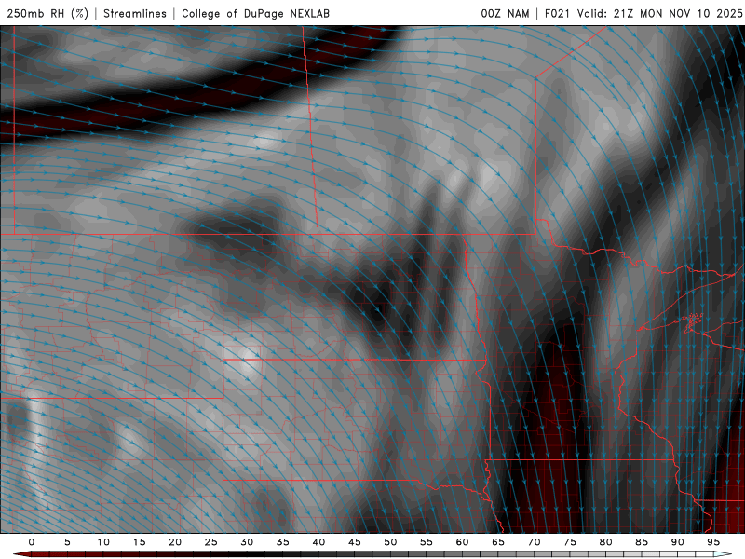Click the 0 value on color scale

32,542
